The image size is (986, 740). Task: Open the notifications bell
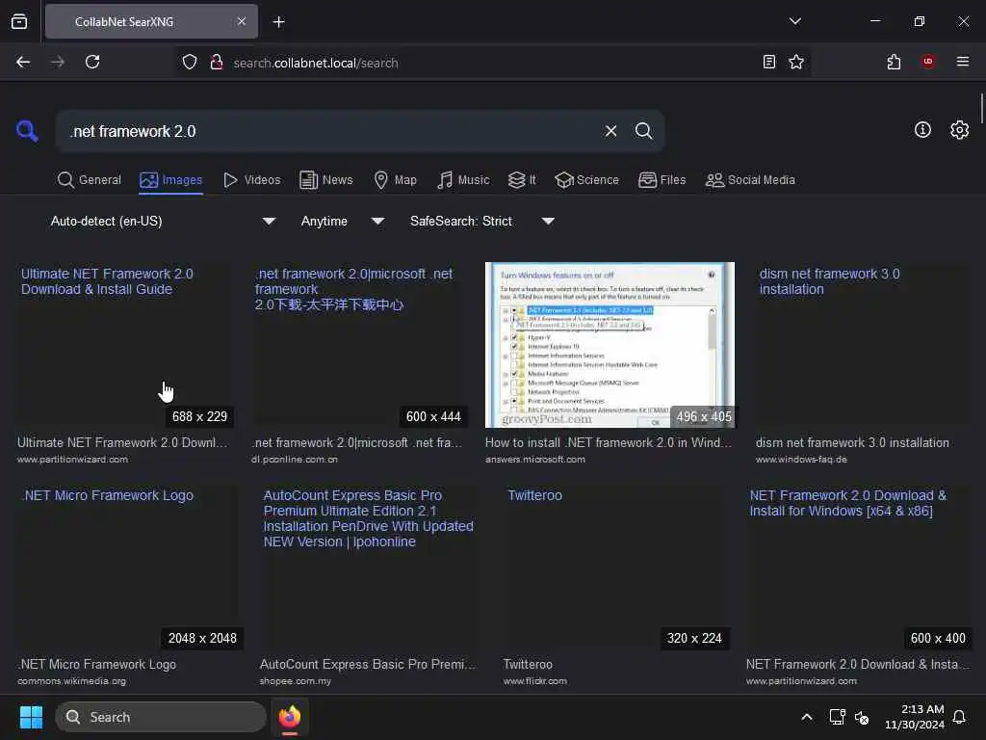coord(959,717)
